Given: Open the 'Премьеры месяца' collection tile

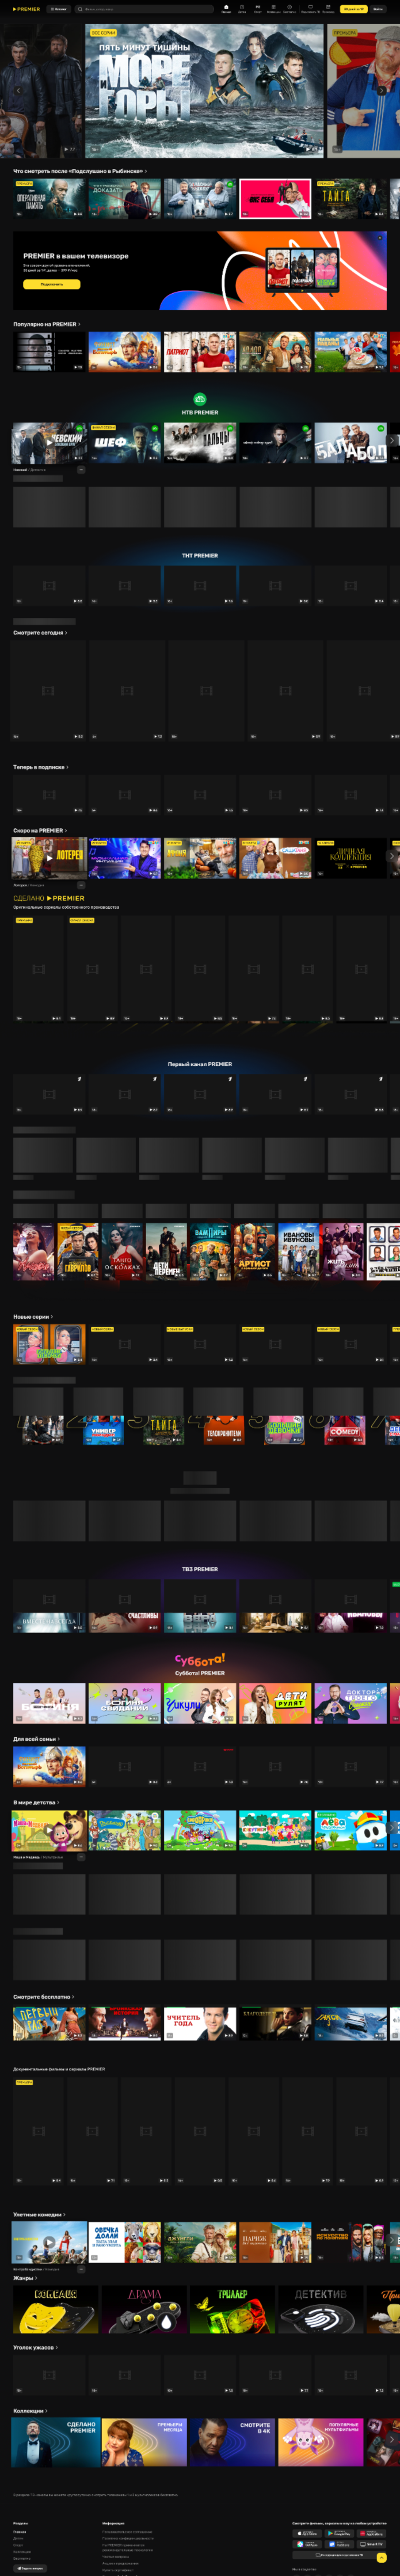Looking at the screenshot, I should 144,2442.
